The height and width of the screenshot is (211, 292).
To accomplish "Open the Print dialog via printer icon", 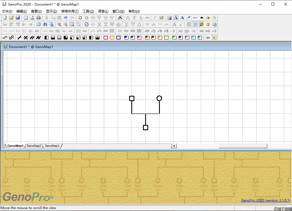I will tap(39, 18).
